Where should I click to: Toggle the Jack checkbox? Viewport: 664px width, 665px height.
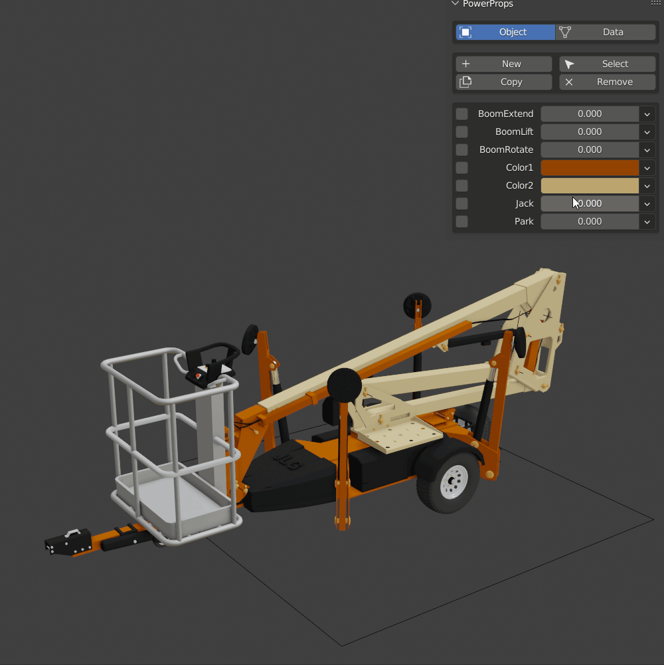(461, 203)
